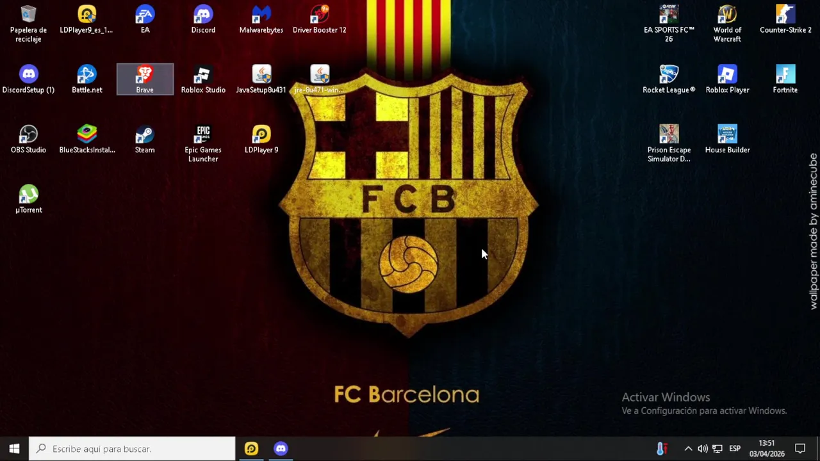820x461 pixels.
Task: Select the LDPlayer9_es installer icon
Action: 86,19
